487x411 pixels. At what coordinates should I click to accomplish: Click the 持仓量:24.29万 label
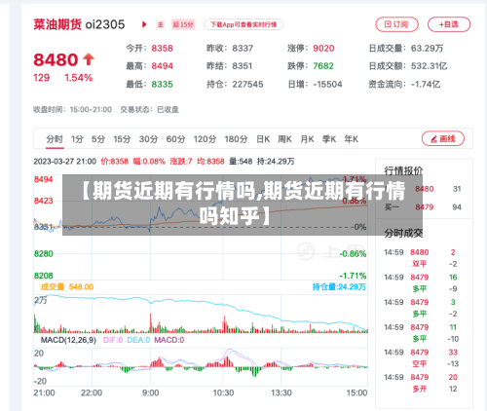[339, 287]
